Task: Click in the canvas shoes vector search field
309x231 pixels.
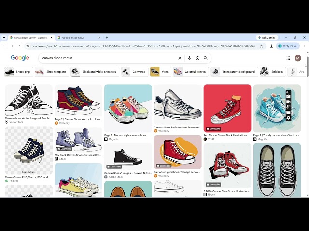Action: [108, 58]
